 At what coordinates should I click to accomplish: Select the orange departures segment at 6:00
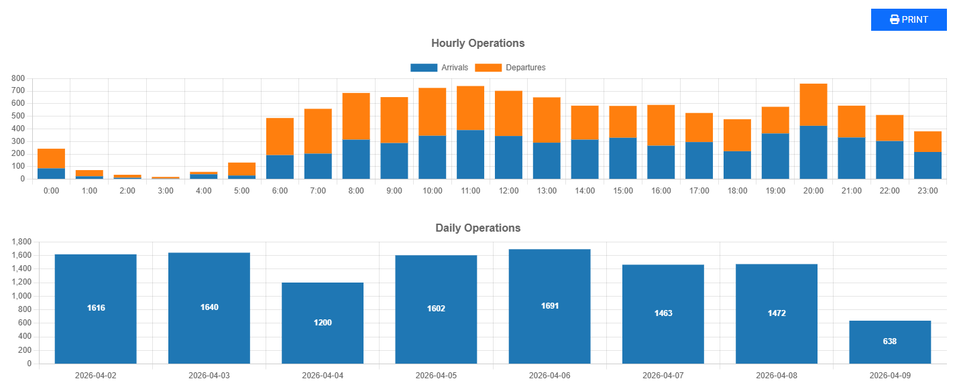280,137
